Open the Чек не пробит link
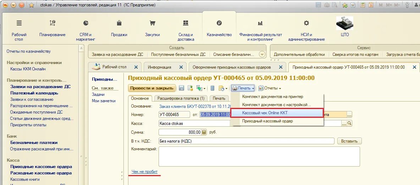The width and height of the screenshot is (420, 185). pyautogui.click(x=144, y=172)
